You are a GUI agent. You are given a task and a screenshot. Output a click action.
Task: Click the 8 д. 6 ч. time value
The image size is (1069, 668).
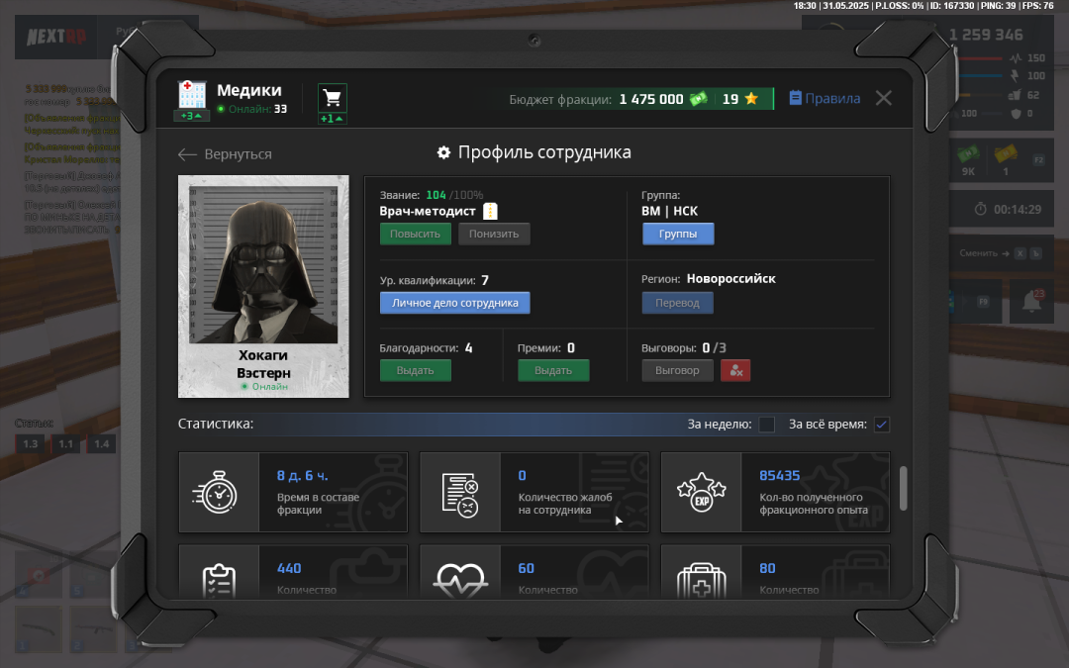tap(302, 476)
